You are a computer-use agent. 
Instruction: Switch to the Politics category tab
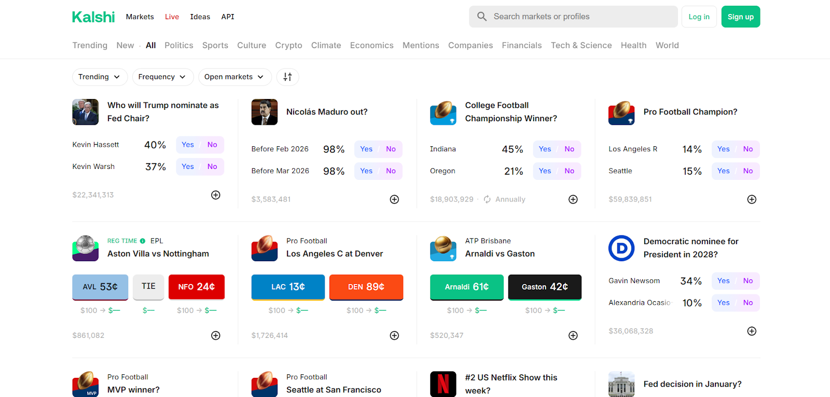click(x=179, y=45)
